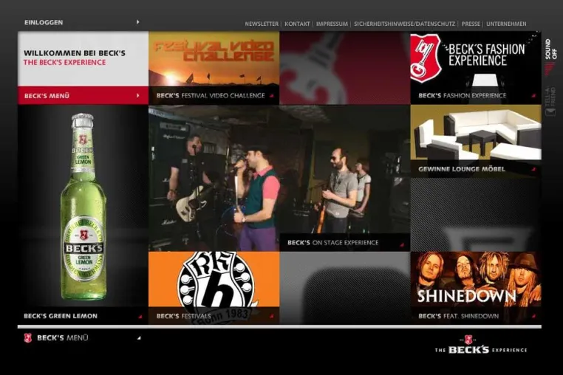Open the Presse menu item

coord(471,24)
